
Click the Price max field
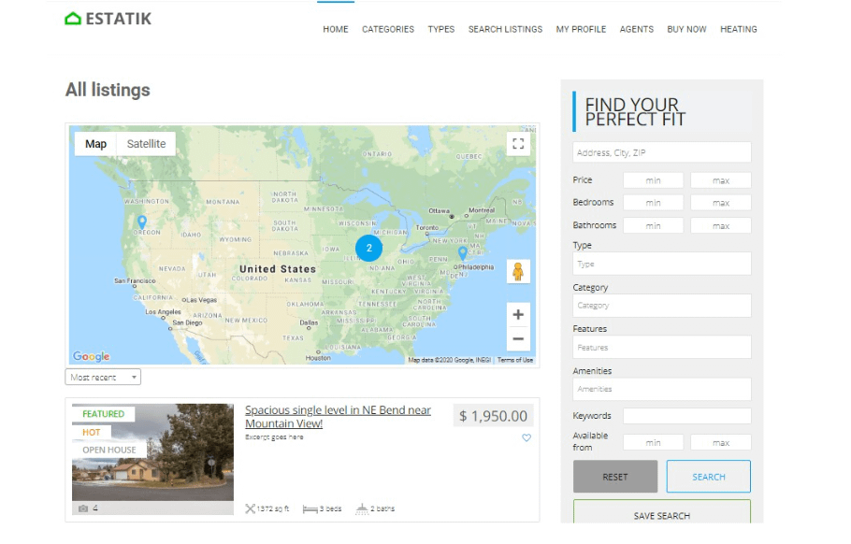coord(721,180)
